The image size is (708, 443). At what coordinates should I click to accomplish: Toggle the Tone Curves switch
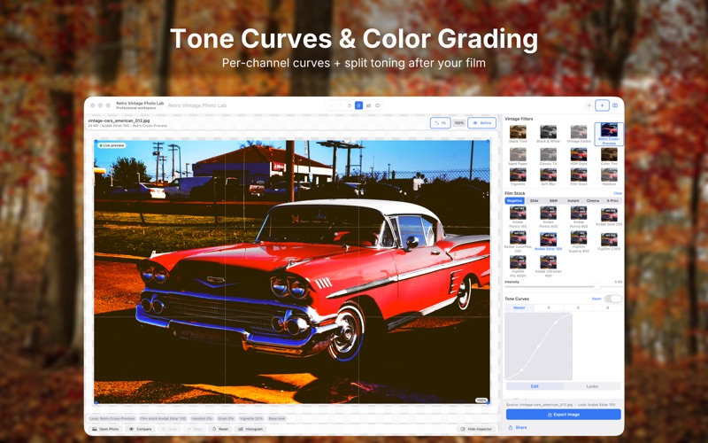click(x=613, y=299)
